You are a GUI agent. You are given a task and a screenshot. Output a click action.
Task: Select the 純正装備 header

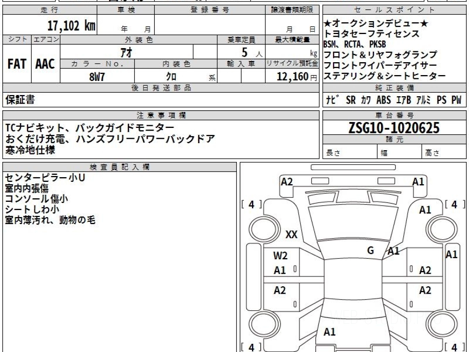[394, 88]
